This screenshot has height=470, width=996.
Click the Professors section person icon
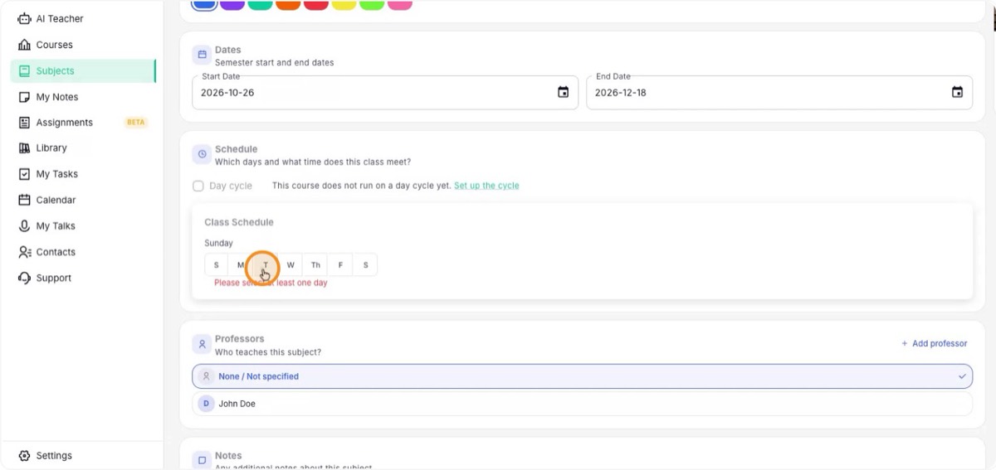tap(201, 344)
